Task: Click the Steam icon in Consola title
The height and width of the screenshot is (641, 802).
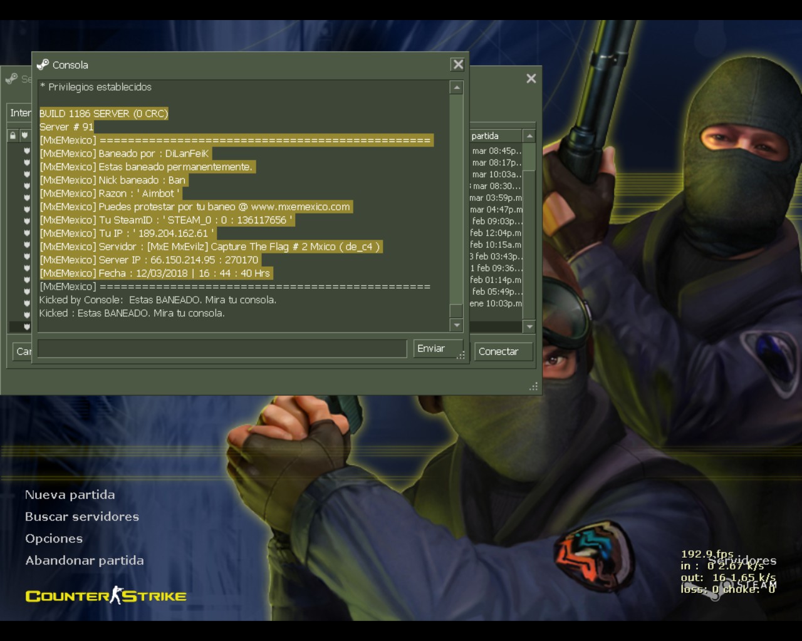Action: (43, 64)
